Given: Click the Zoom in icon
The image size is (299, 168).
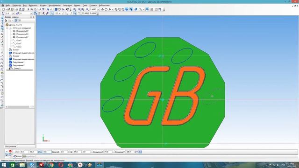Looking at the screenshot, I should click(79, 9).
